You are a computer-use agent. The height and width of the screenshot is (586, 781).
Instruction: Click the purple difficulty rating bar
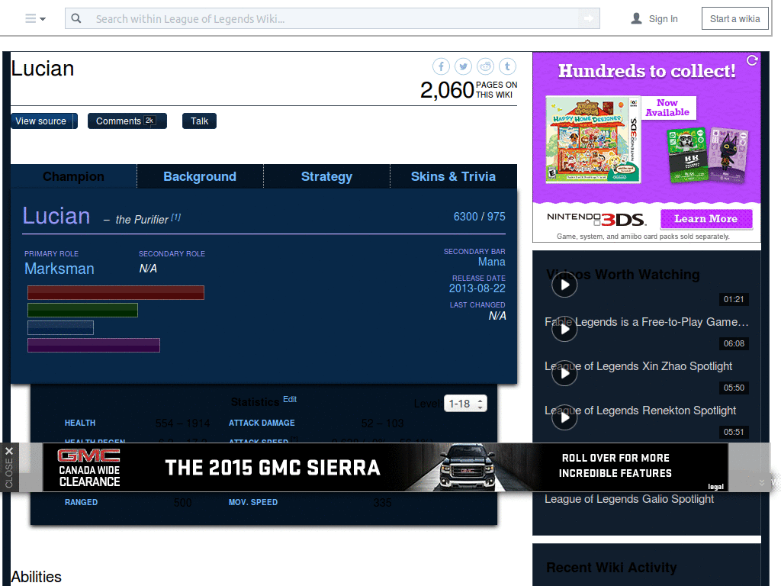click(94, 345)
